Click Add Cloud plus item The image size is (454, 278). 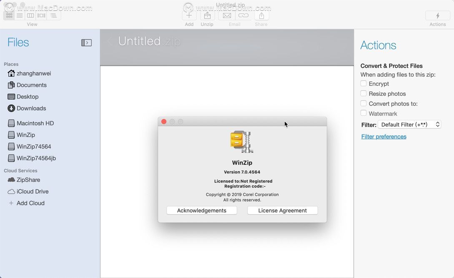click(x=26, y=203)
